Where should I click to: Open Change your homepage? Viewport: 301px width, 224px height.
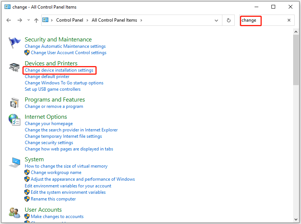tap(49, 124)
